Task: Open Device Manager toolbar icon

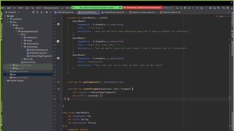Action: tap(215, 8)
